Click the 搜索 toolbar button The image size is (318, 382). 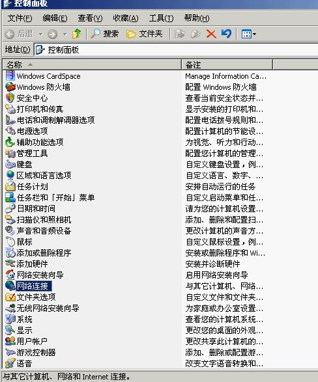pyautogui.click(x=104, y=34)
